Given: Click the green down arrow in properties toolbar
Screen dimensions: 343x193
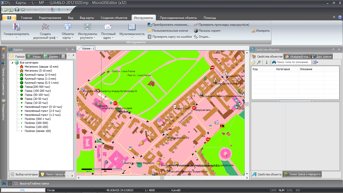Looking at the screenshot, I should [x=267, y=62].
